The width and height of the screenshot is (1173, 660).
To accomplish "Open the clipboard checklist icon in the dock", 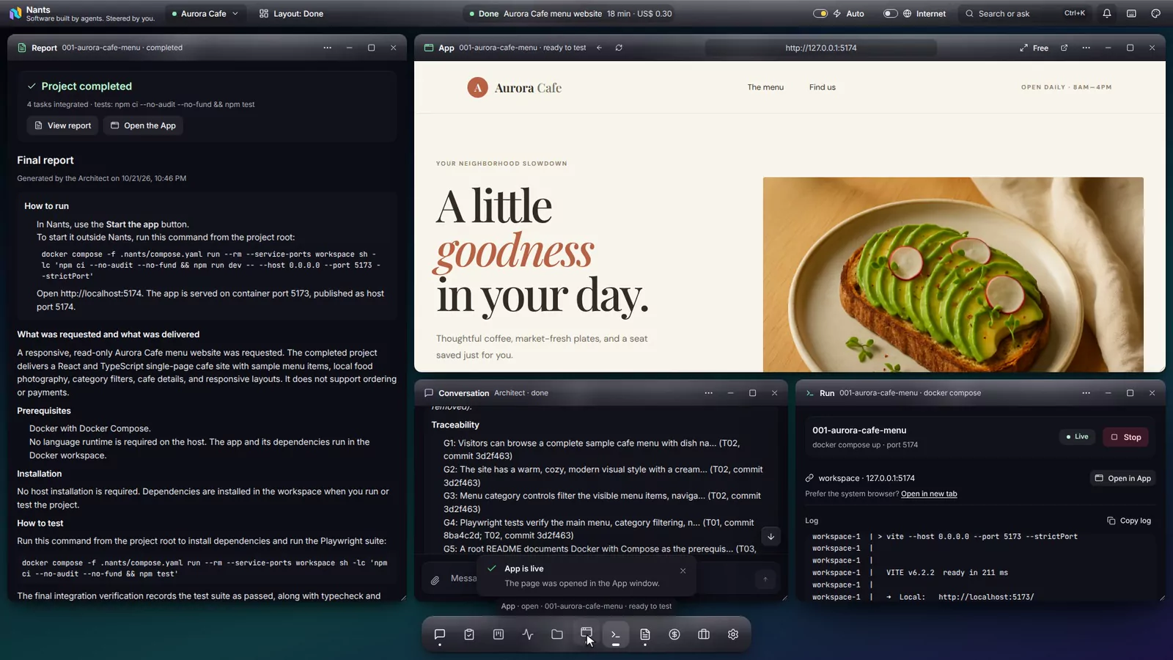I will coord(469,634).
